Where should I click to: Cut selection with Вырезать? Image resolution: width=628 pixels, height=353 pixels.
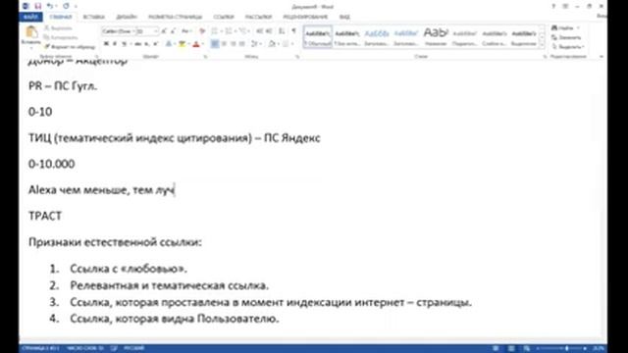(x=59, y=28)
